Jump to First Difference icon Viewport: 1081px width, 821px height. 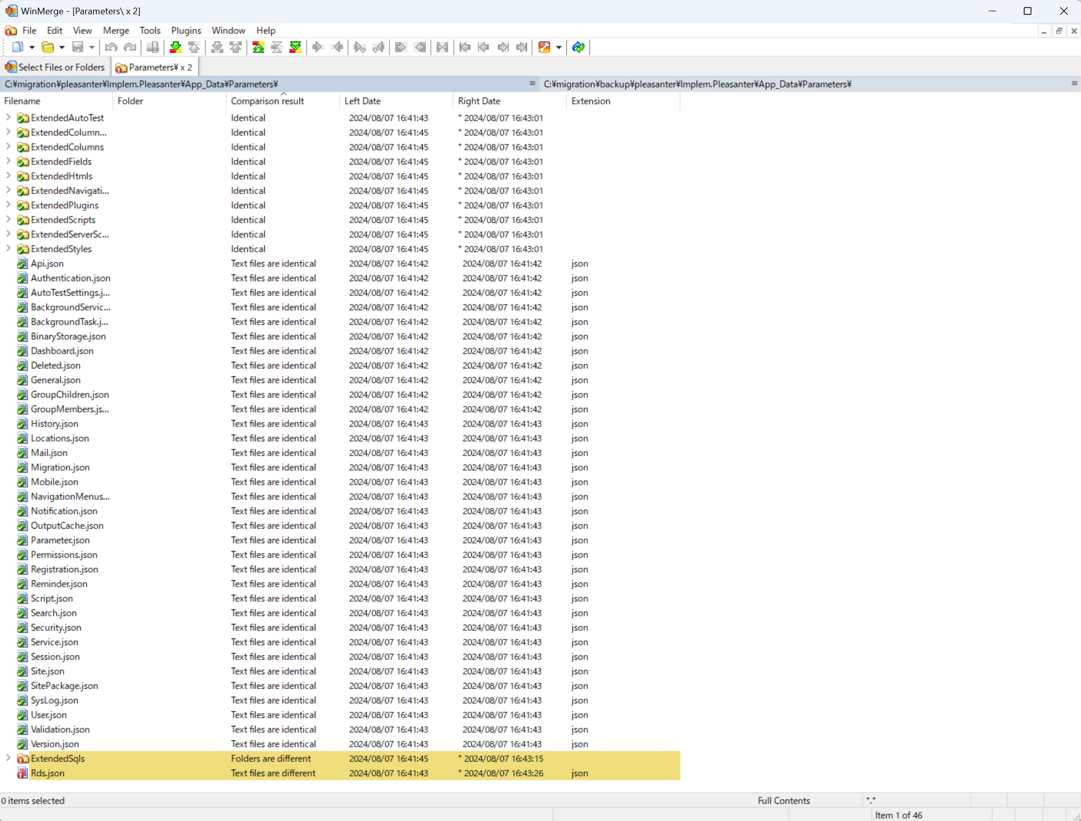(x=259, y=48)
